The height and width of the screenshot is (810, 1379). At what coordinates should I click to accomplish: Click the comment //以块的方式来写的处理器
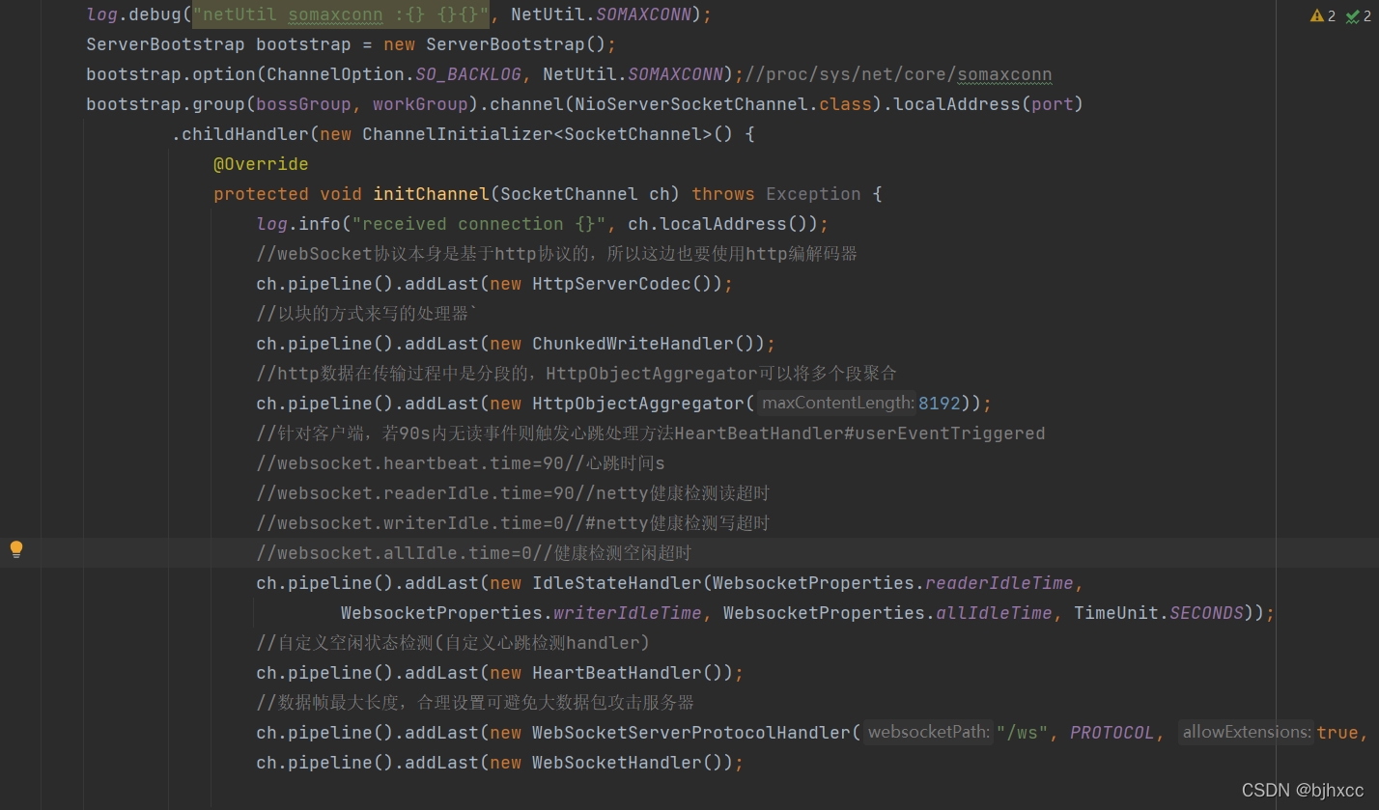tap(368, 314)
